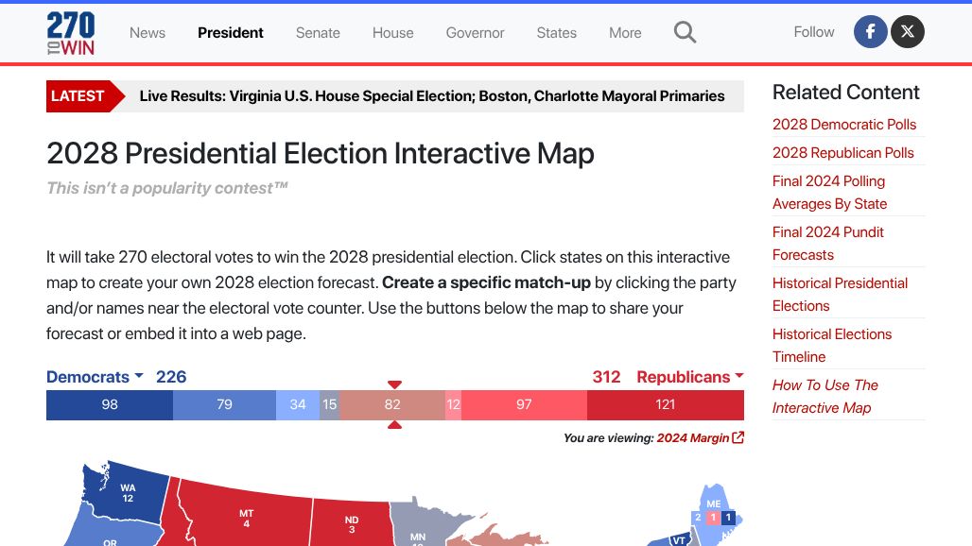Click the red LATEST badge
The image size is (972, 546).
85,96
